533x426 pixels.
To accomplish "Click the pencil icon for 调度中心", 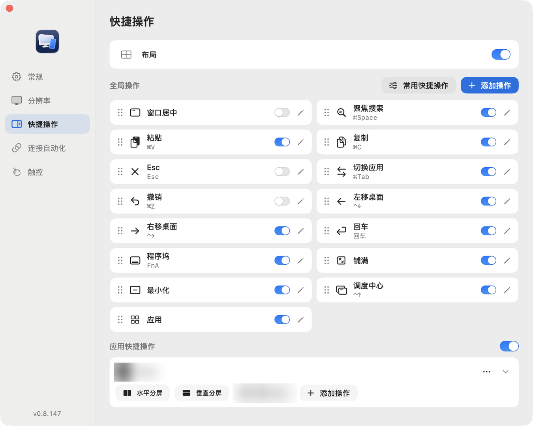I will tap(507, 290).
